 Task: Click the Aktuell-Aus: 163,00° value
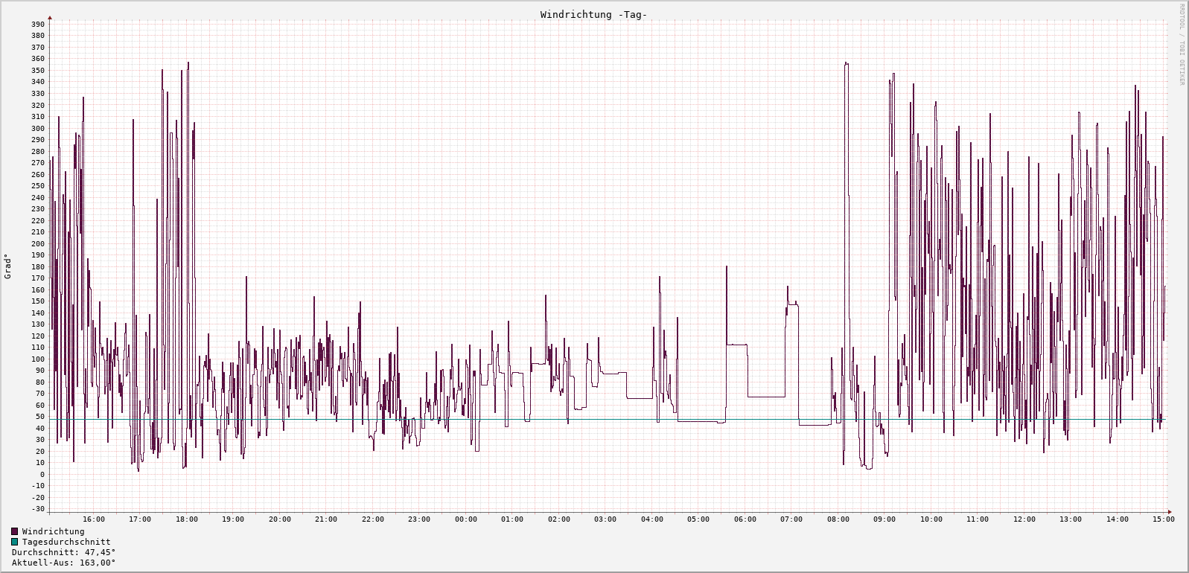point(63,563)
